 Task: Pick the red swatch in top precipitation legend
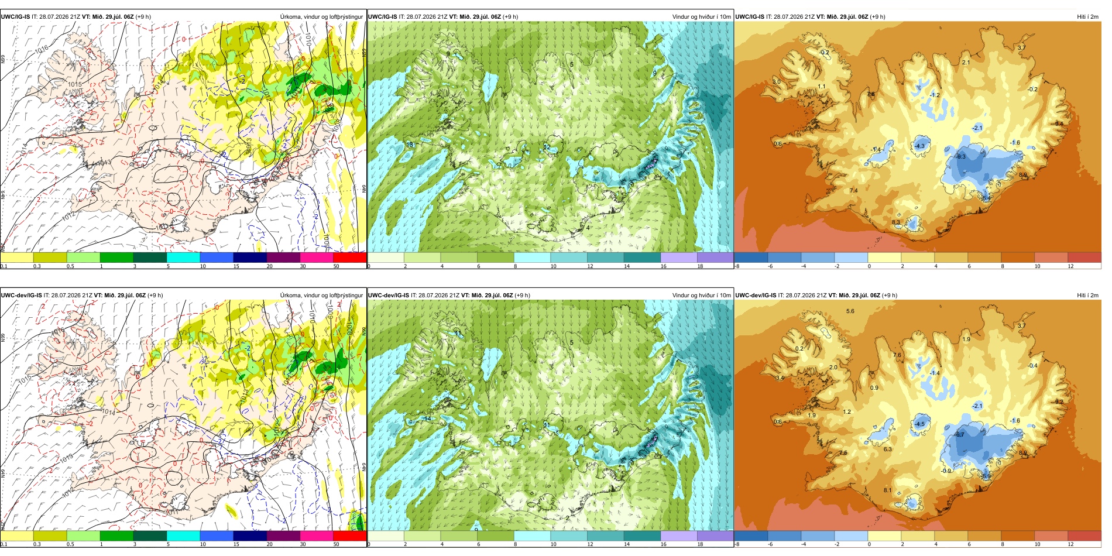coord(349,258)
